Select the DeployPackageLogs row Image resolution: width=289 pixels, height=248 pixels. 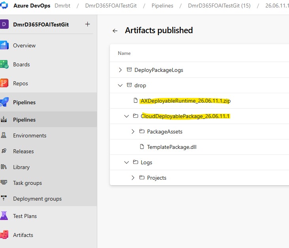coord(199,70)
